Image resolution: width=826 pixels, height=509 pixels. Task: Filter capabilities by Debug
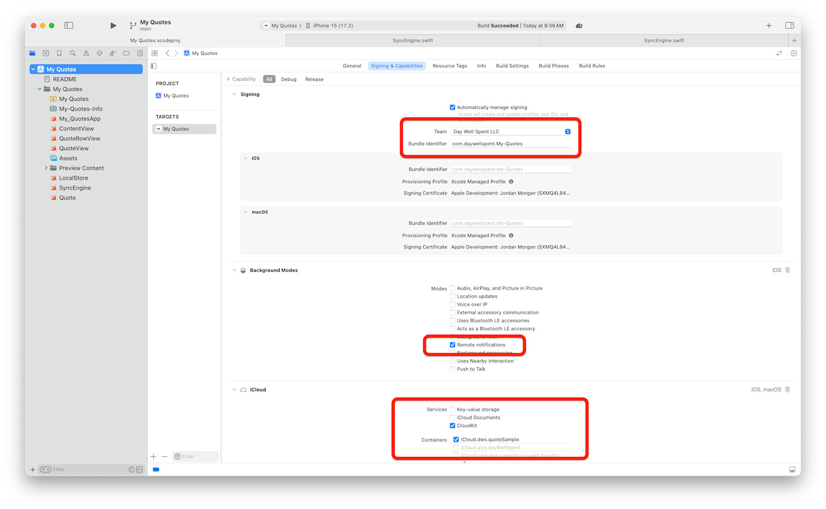point(288,80)
